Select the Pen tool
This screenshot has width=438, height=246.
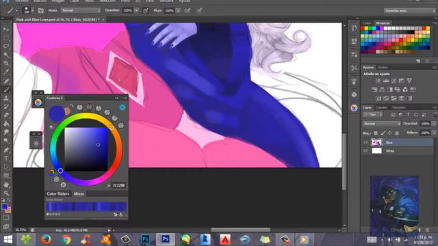[6, 150]
